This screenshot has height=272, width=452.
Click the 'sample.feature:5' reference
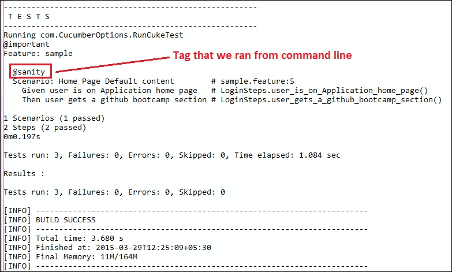(257, 81)
